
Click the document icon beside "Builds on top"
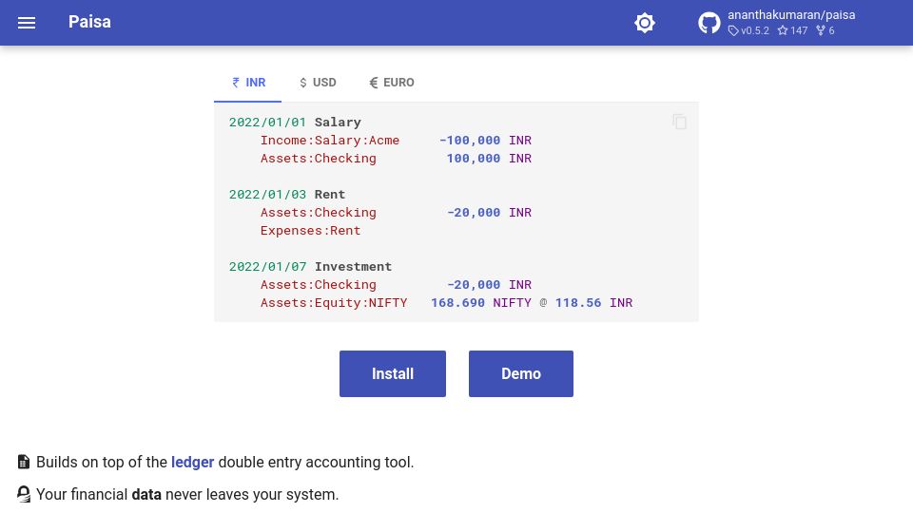click(23, 462)
